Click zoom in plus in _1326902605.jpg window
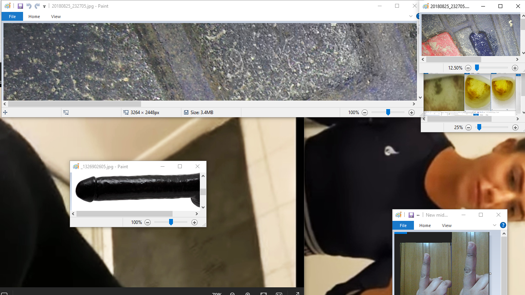Screen dimensions: 525x295 194,222
